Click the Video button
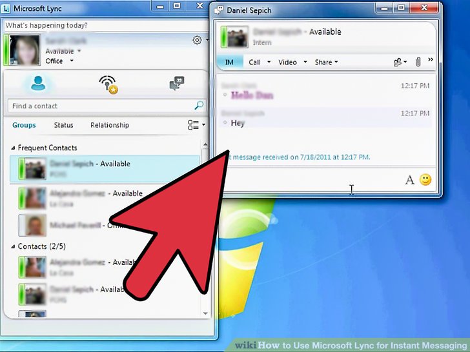This screenshot has height=352, width=470. point(287,63)
